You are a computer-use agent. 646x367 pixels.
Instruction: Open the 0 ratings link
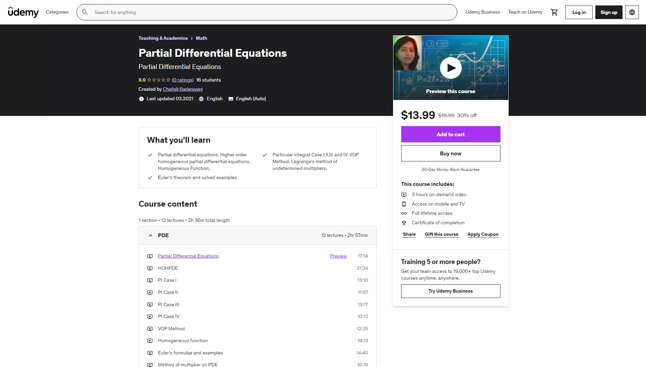pos(183,80)
